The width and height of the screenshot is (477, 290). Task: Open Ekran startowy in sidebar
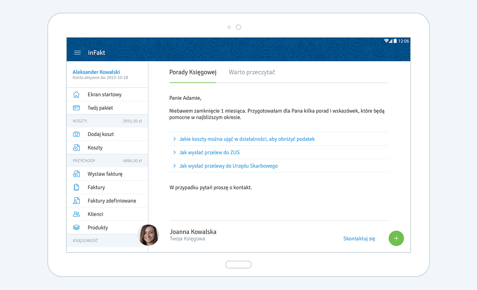tap(107, 95)
